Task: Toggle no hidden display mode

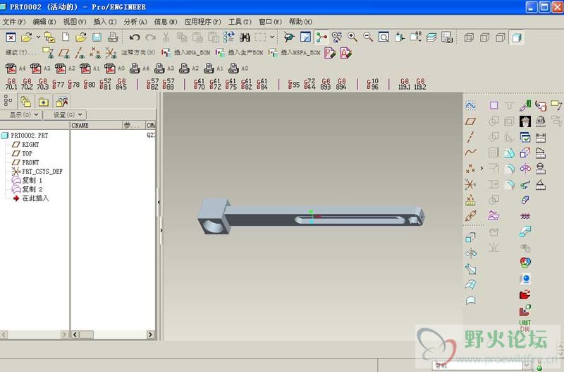Action: [501, 37]
